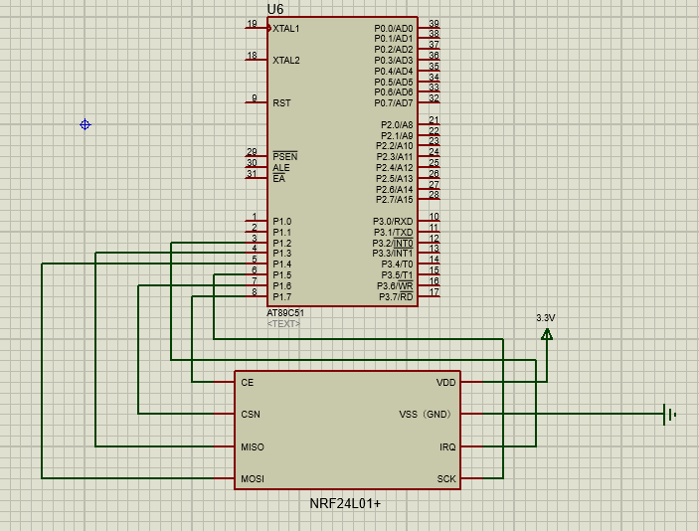Select the VSS (GND) pin label
Viewport: 699px width, 531px height.
[x=425, y=415]
